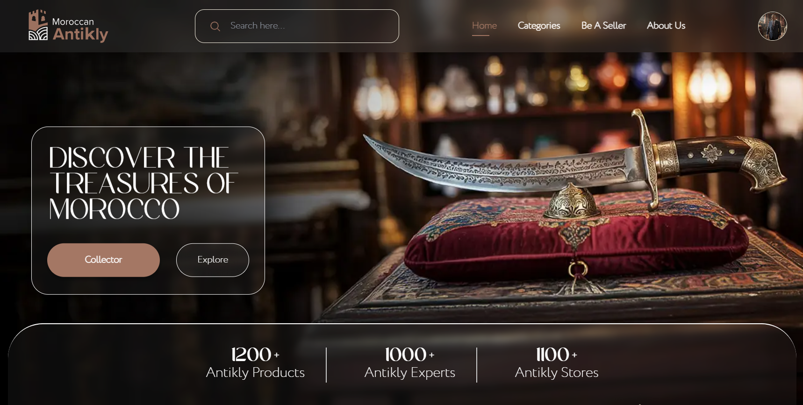Image resolution: width=803 pixels, height=405 pixels.
Task: Open the Categories menu item
Action: (x=539, y=26)
